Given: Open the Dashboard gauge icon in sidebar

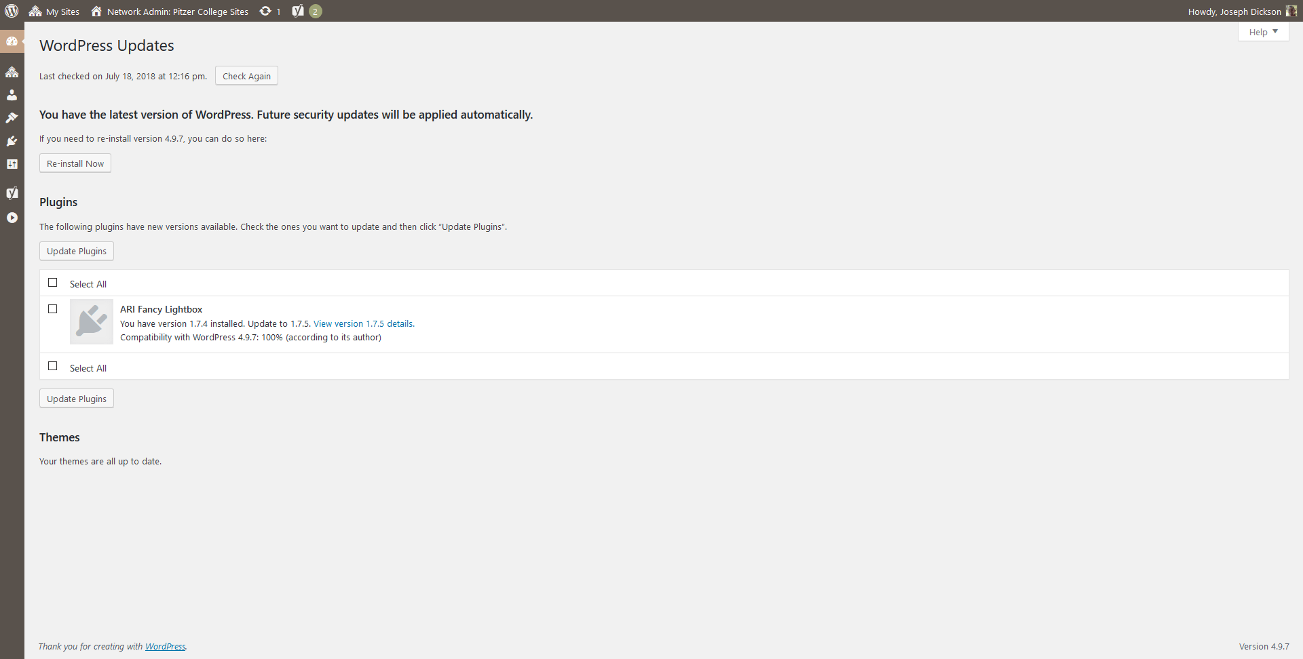Looking at the screenshot, I should click(x=12, y=41).
